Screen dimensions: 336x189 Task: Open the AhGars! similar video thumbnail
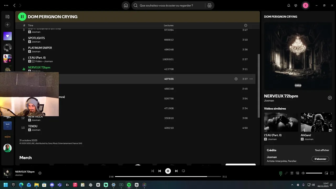(316, 122)
